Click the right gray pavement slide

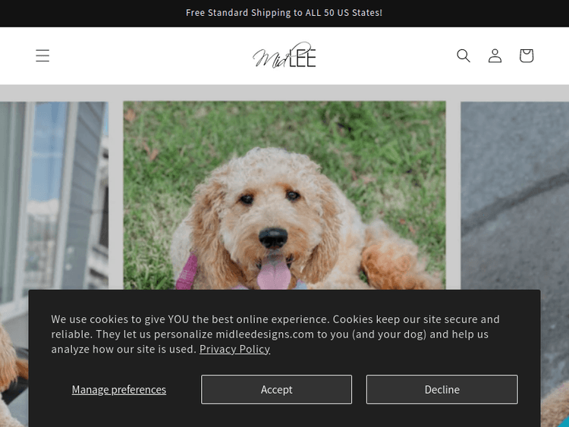(514, 190)
